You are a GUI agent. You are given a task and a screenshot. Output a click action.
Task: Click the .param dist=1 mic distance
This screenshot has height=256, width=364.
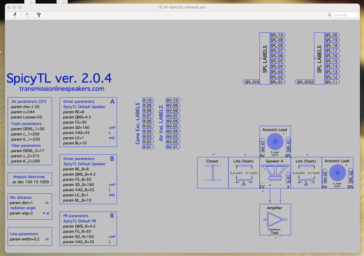coord(21,203)
